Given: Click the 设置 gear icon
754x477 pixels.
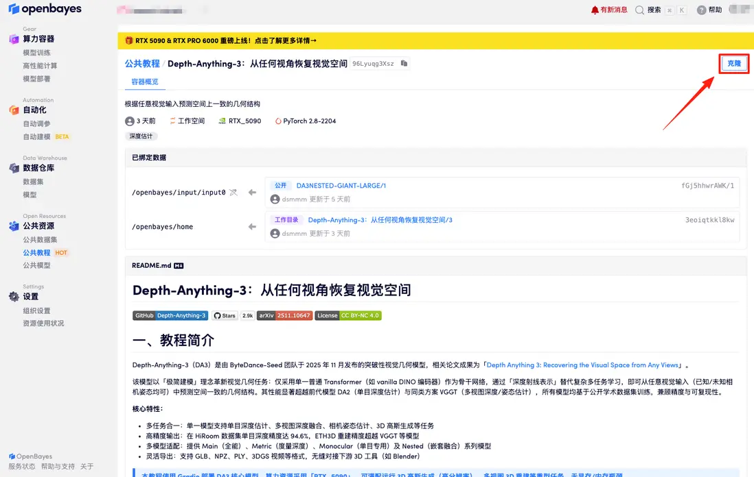Looking at the screenshot, I should (x=14, y=297).
